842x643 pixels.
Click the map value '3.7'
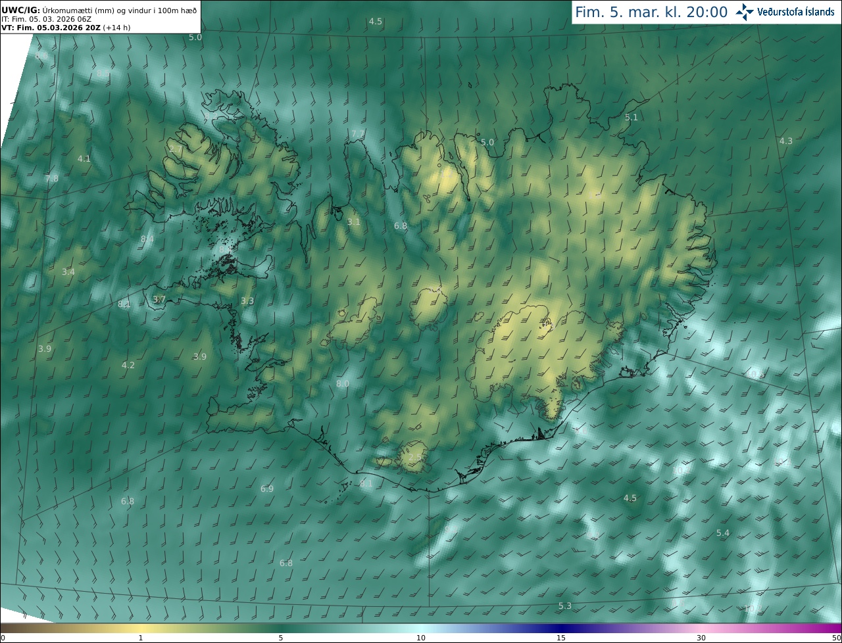coord(159,299)
